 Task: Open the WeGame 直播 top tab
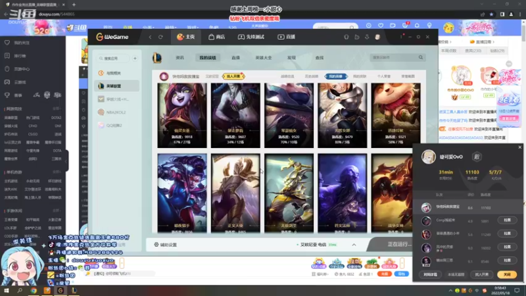pyautogui.click(x=286, y=37)
